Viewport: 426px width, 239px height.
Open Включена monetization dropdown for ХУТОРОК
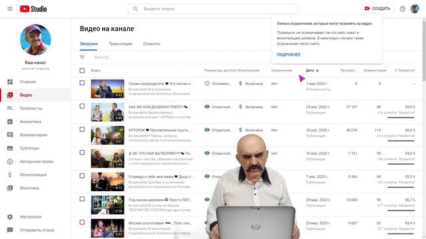coord(254,130)
